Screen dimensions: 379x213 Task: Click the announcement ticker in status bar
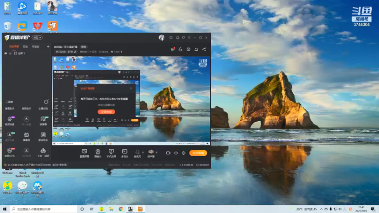[x=38, y=165]
